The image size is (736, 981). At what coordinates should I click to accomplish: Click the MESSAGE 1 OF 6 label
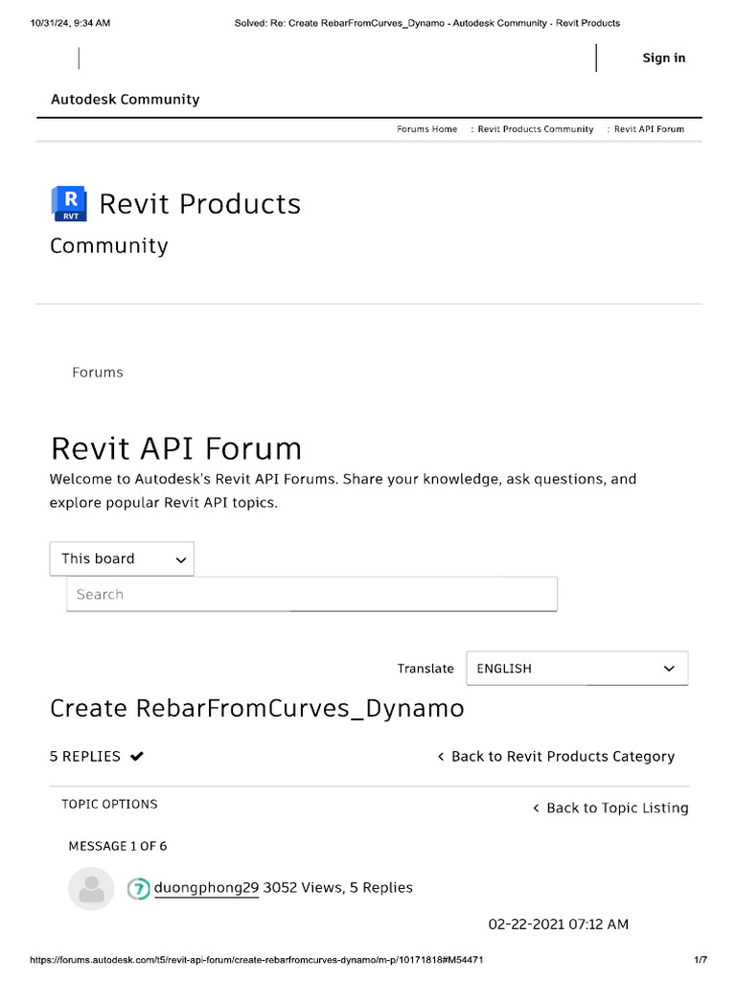click(118, 846)
